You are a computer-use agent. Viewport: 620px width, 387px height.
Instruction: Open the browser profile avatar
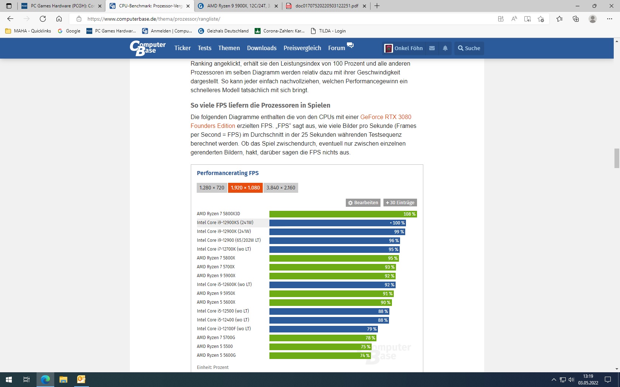click(593, 19)
